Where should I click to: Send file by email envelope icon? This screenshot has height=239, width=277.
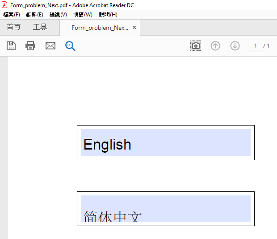(50, 46)
